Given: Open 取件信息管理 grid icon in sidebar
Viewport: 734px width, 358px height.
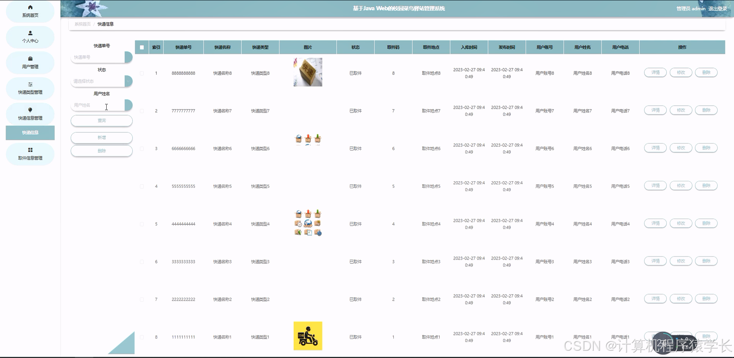Looking at the screenshot, I should point(30,150).
